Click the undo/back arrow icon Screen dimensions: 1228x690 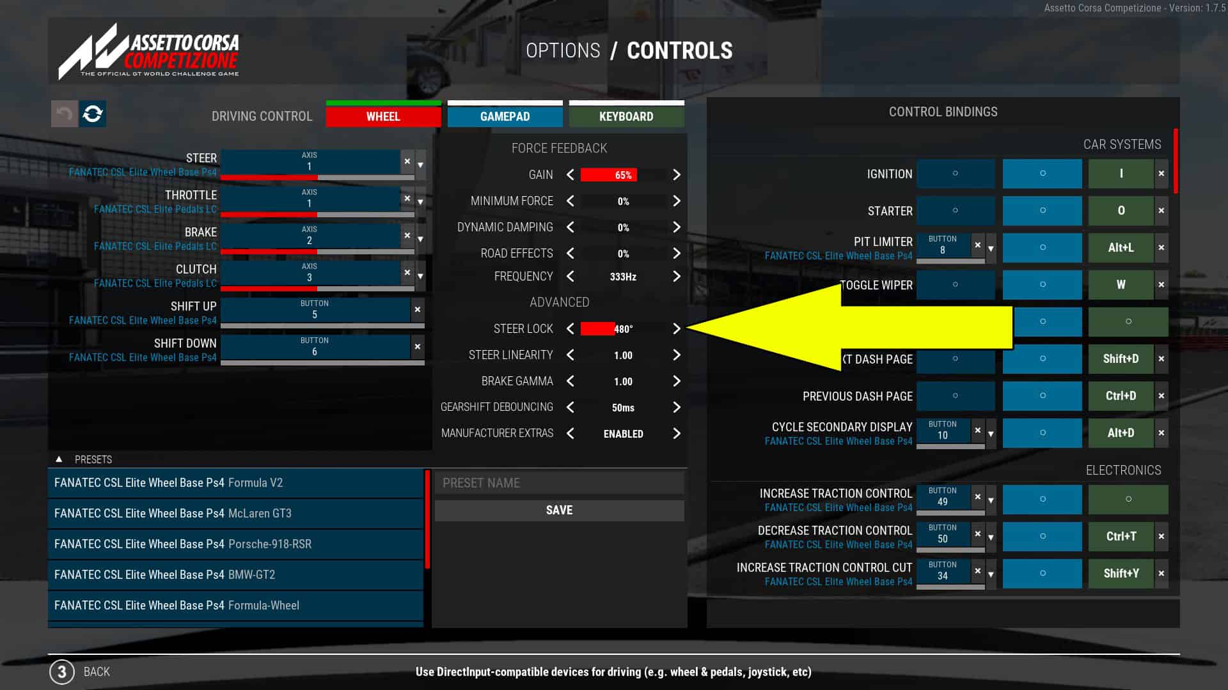(x=64, y=113)
